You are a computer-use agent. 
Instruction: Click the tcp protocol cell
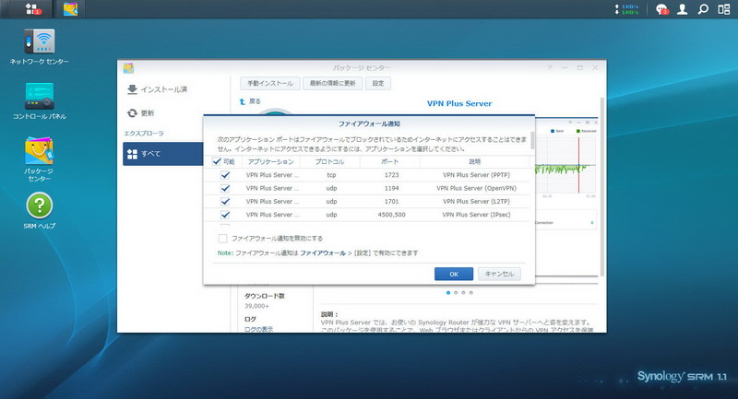tap(331, 175)
